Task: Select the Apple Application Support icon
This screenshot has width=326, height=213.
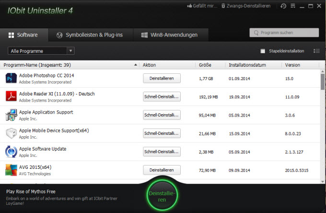Action: 11,115
